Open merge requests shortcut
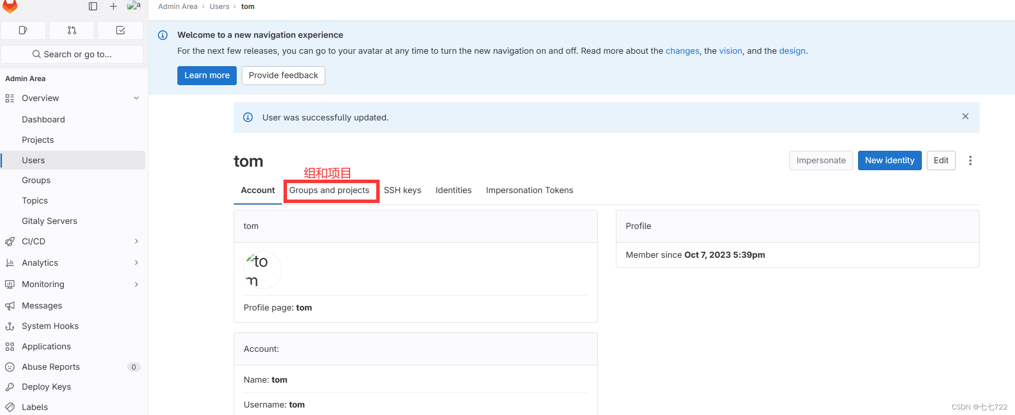Viewport: 1015px width, 415px height. pyautogui.click(x=72, y=30)
